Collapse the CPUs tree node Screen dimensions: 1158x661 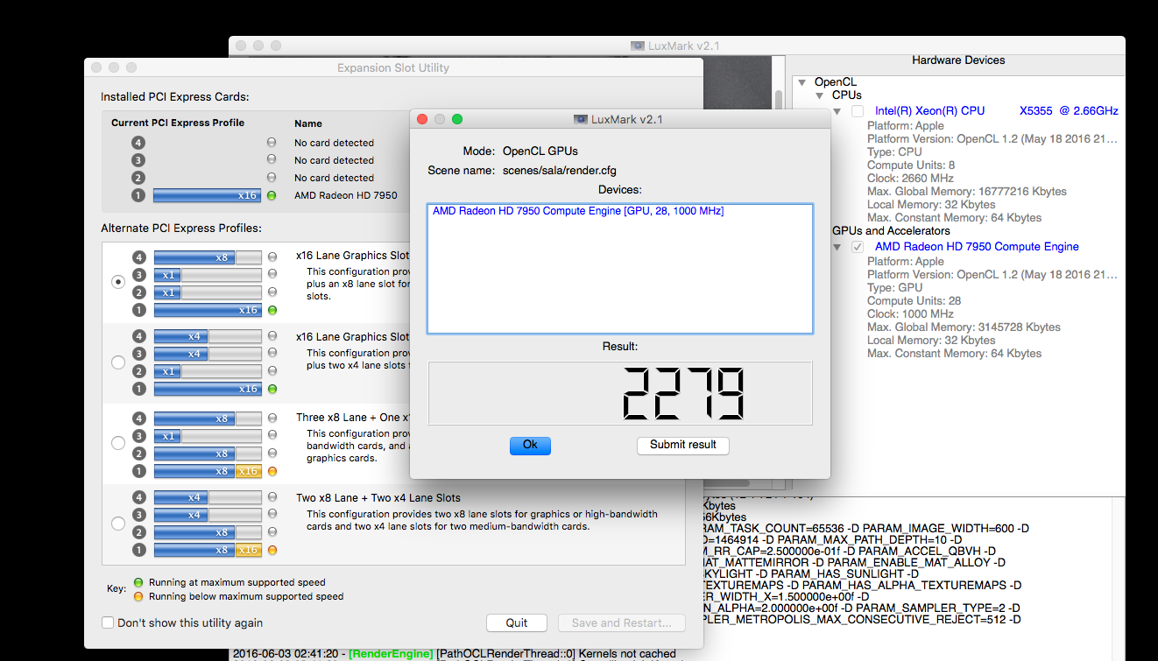click(820, 95)
